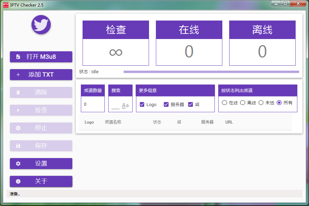Open 设置 settings button label
309x206 pixels.
tap(41, 164)
